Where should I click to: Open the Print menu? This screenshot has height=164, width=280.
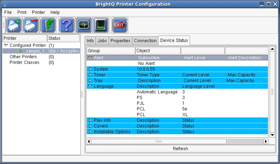[x=22, y=12]
